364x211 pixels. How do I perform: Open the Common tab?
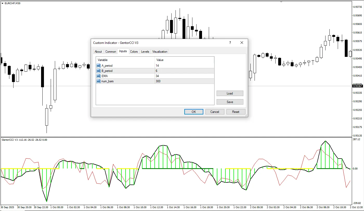tap(111, 52)
